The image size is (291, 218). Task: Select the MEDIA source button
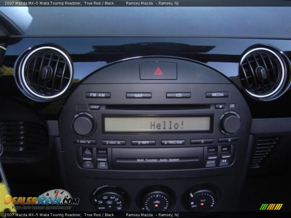(217, 95)
